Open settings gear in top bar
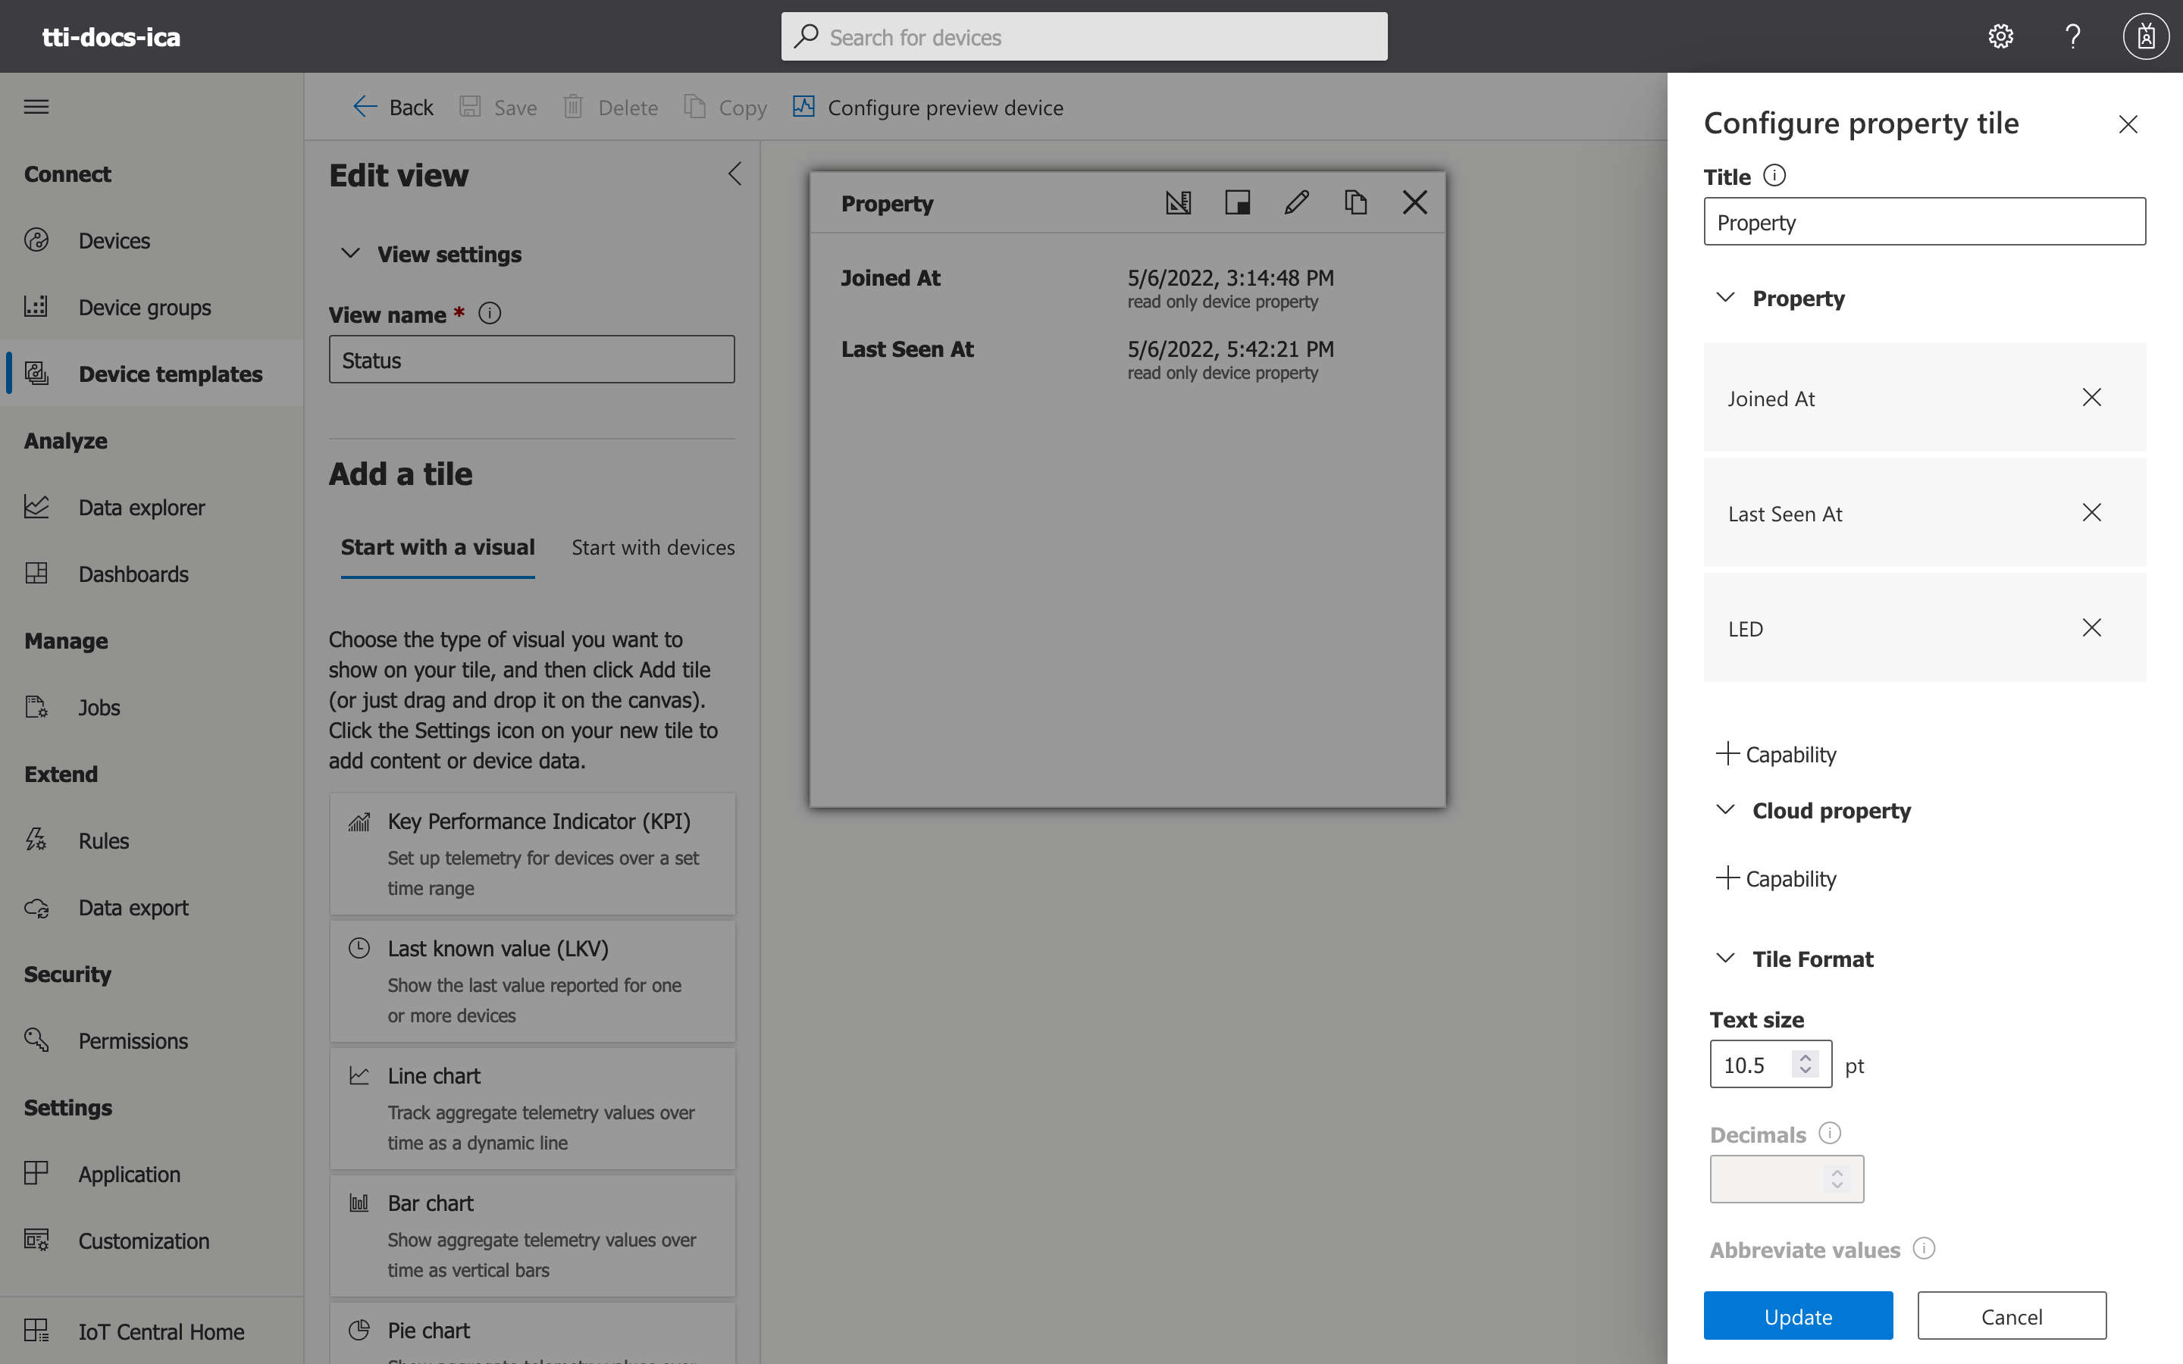 pos(2000,36)
